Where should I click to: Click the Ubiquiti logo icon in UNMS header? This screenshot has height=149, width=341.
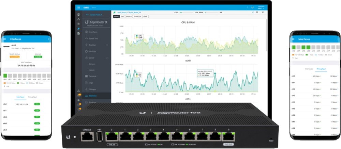coord(252,7)
